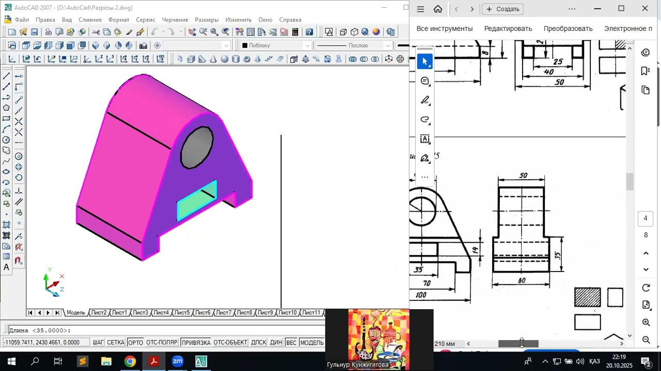The image size is (661, 371).
Task: Open the named views dropdown arrow
Action: click(x=226, y=45)
